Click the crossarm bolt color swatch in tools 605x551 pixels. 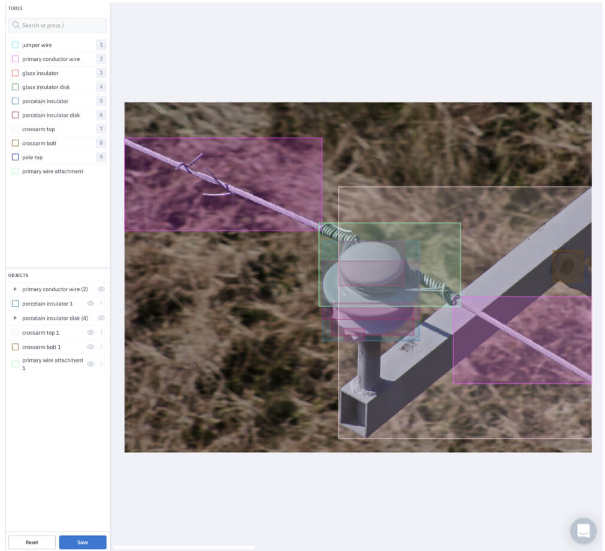(15, 143)
